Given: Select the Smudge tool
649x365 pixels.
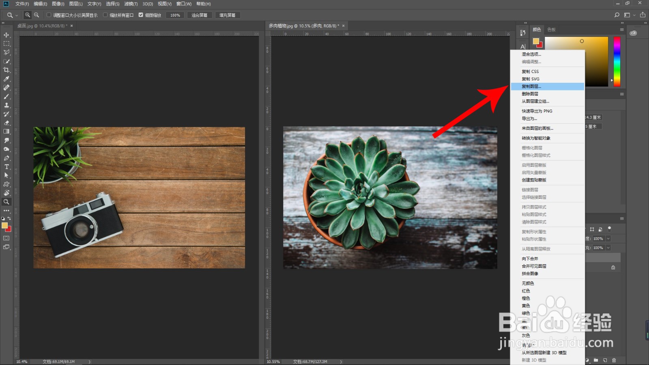Looking at the screenshot, I should [6, 140].
